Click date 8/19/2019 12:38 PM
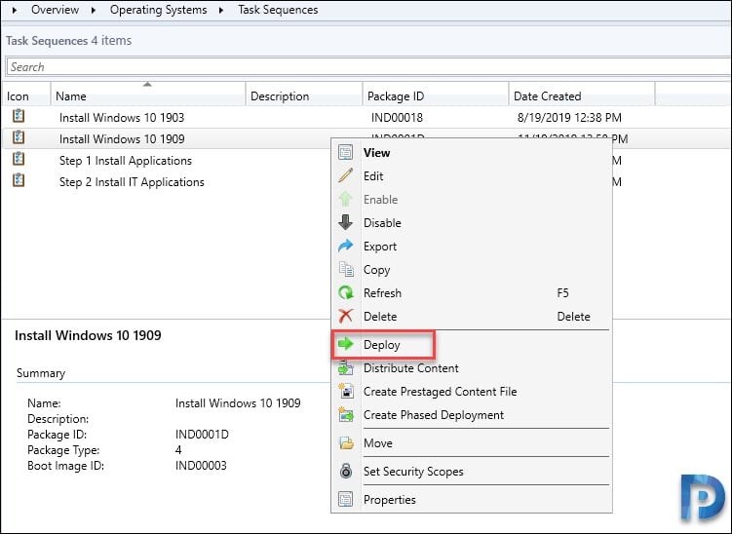The image size is (732, 534). (x=569, y=117)
